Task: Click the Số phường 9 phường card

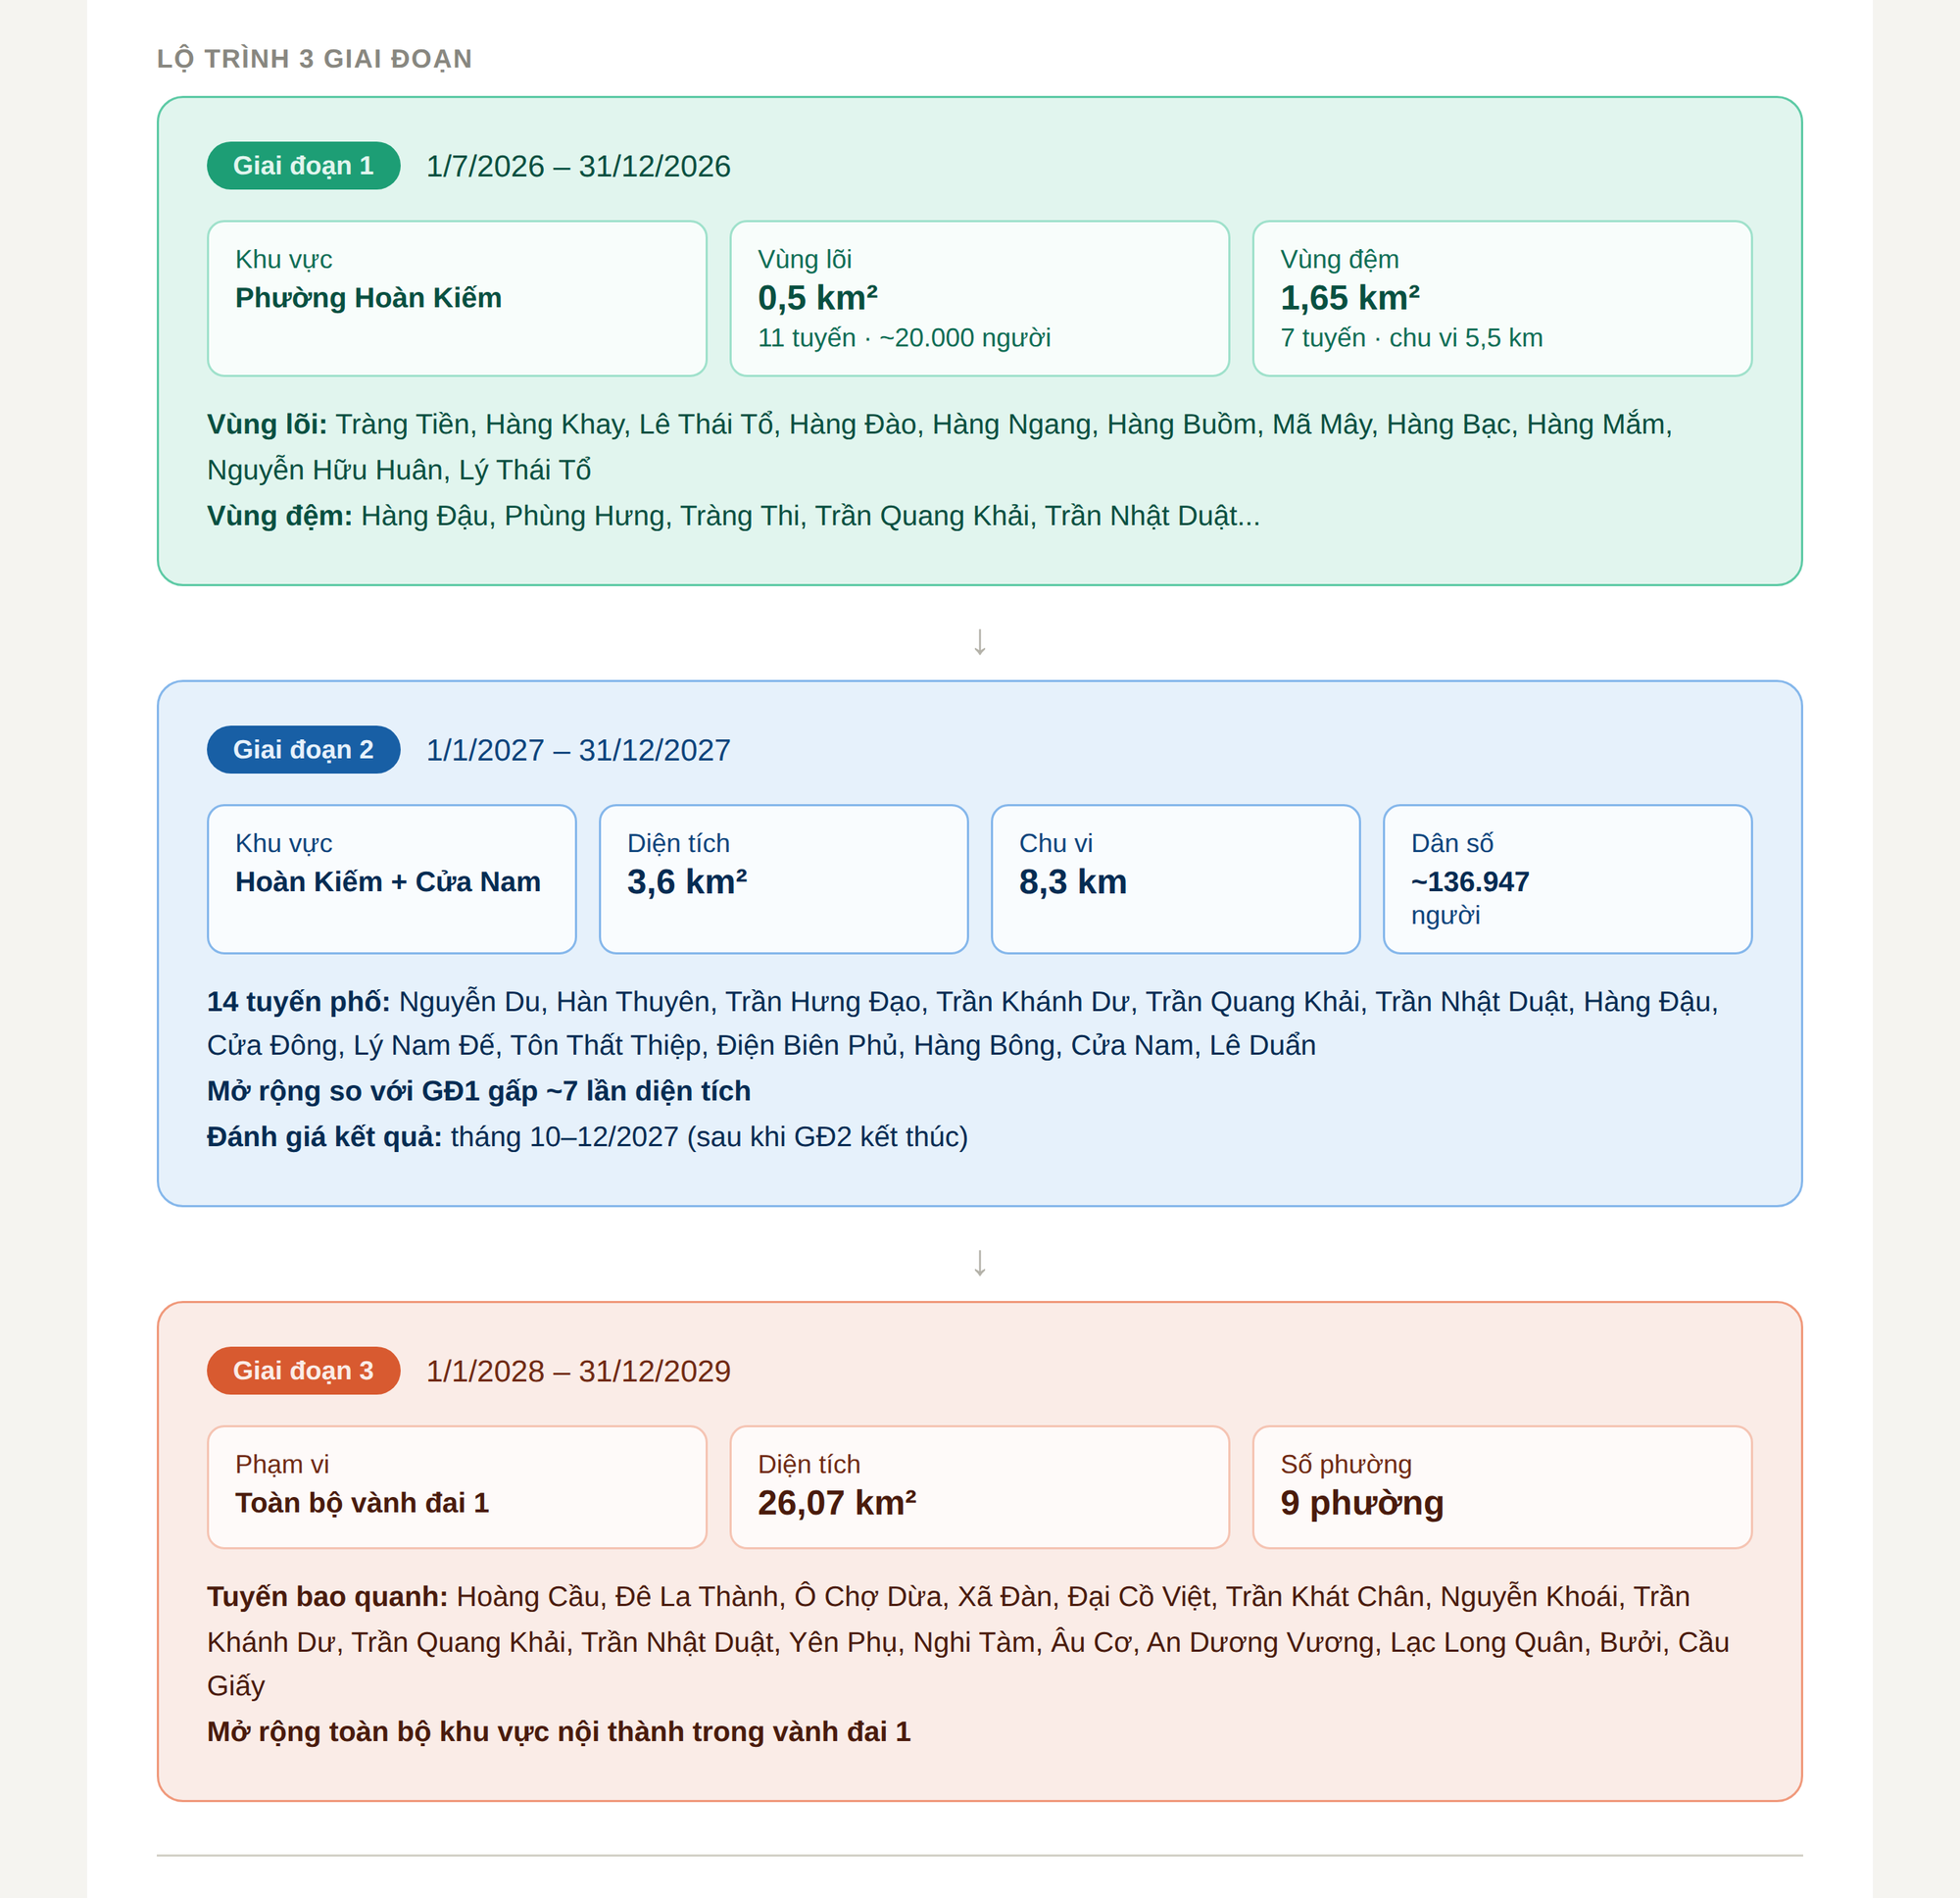Action: tap(1502, 1487)
